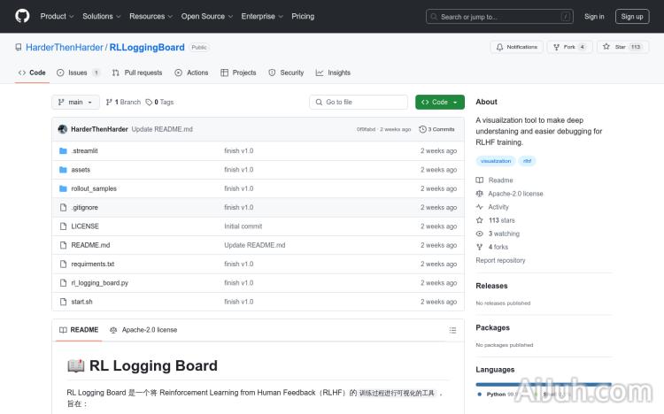Open the Security tab
Viewport: 664px width, 414px height.
[286, 73]
